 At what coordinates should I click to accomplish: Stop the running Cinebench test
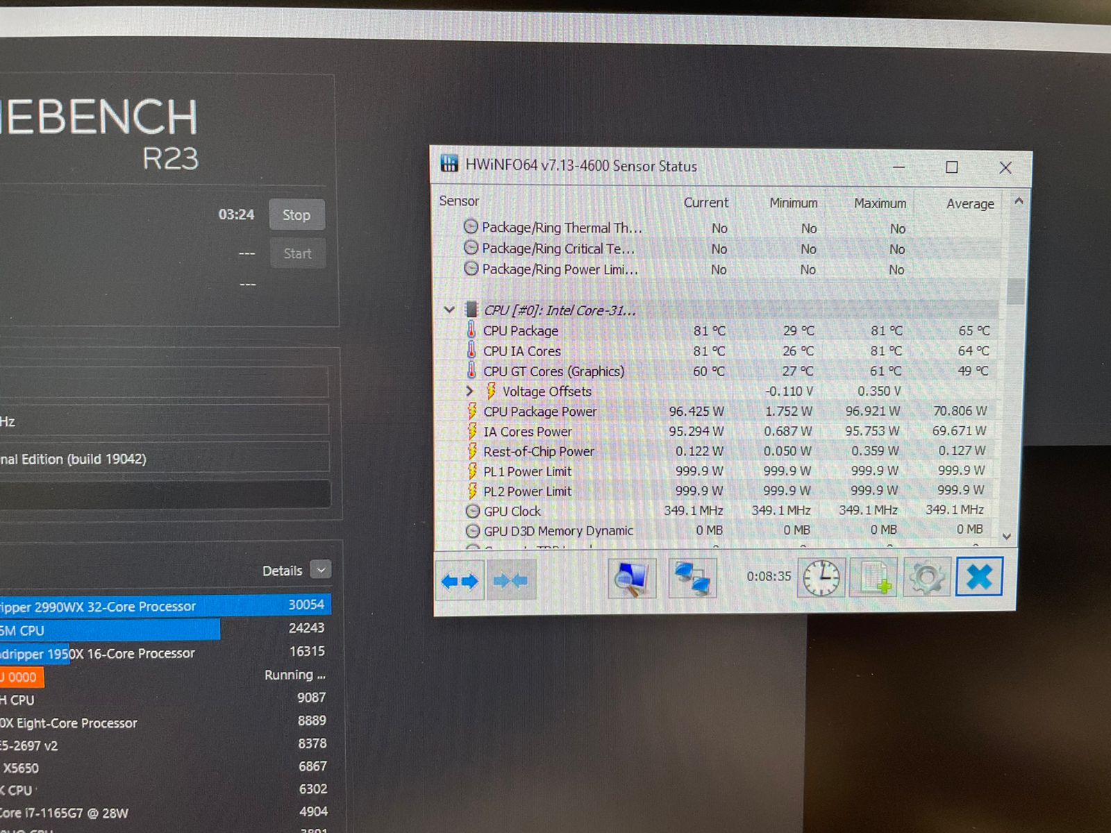coord(296,215)
